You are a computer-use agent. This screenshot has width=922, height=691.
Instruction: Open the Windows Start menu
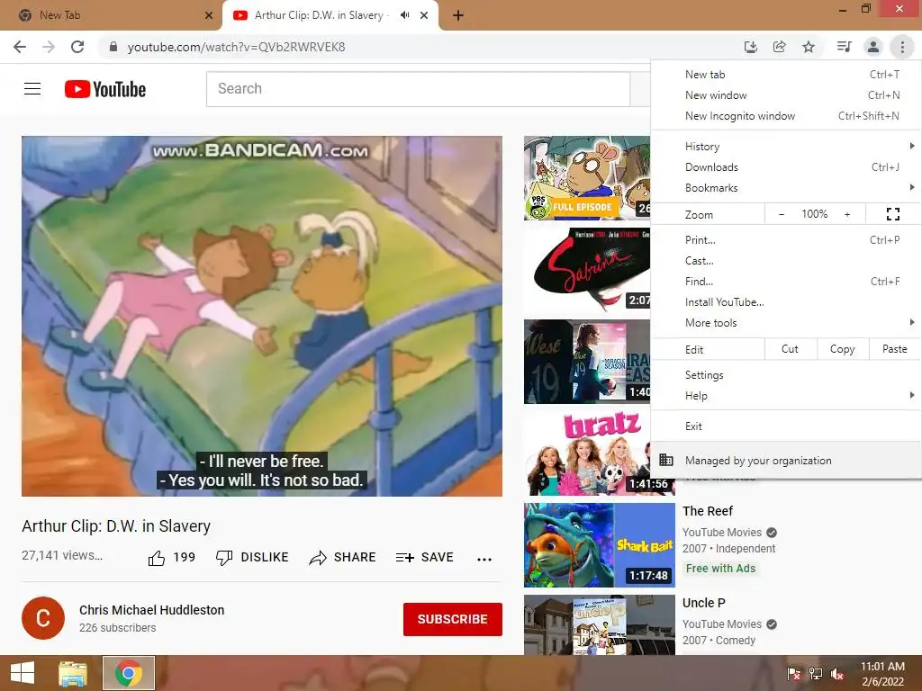(23, 673)
